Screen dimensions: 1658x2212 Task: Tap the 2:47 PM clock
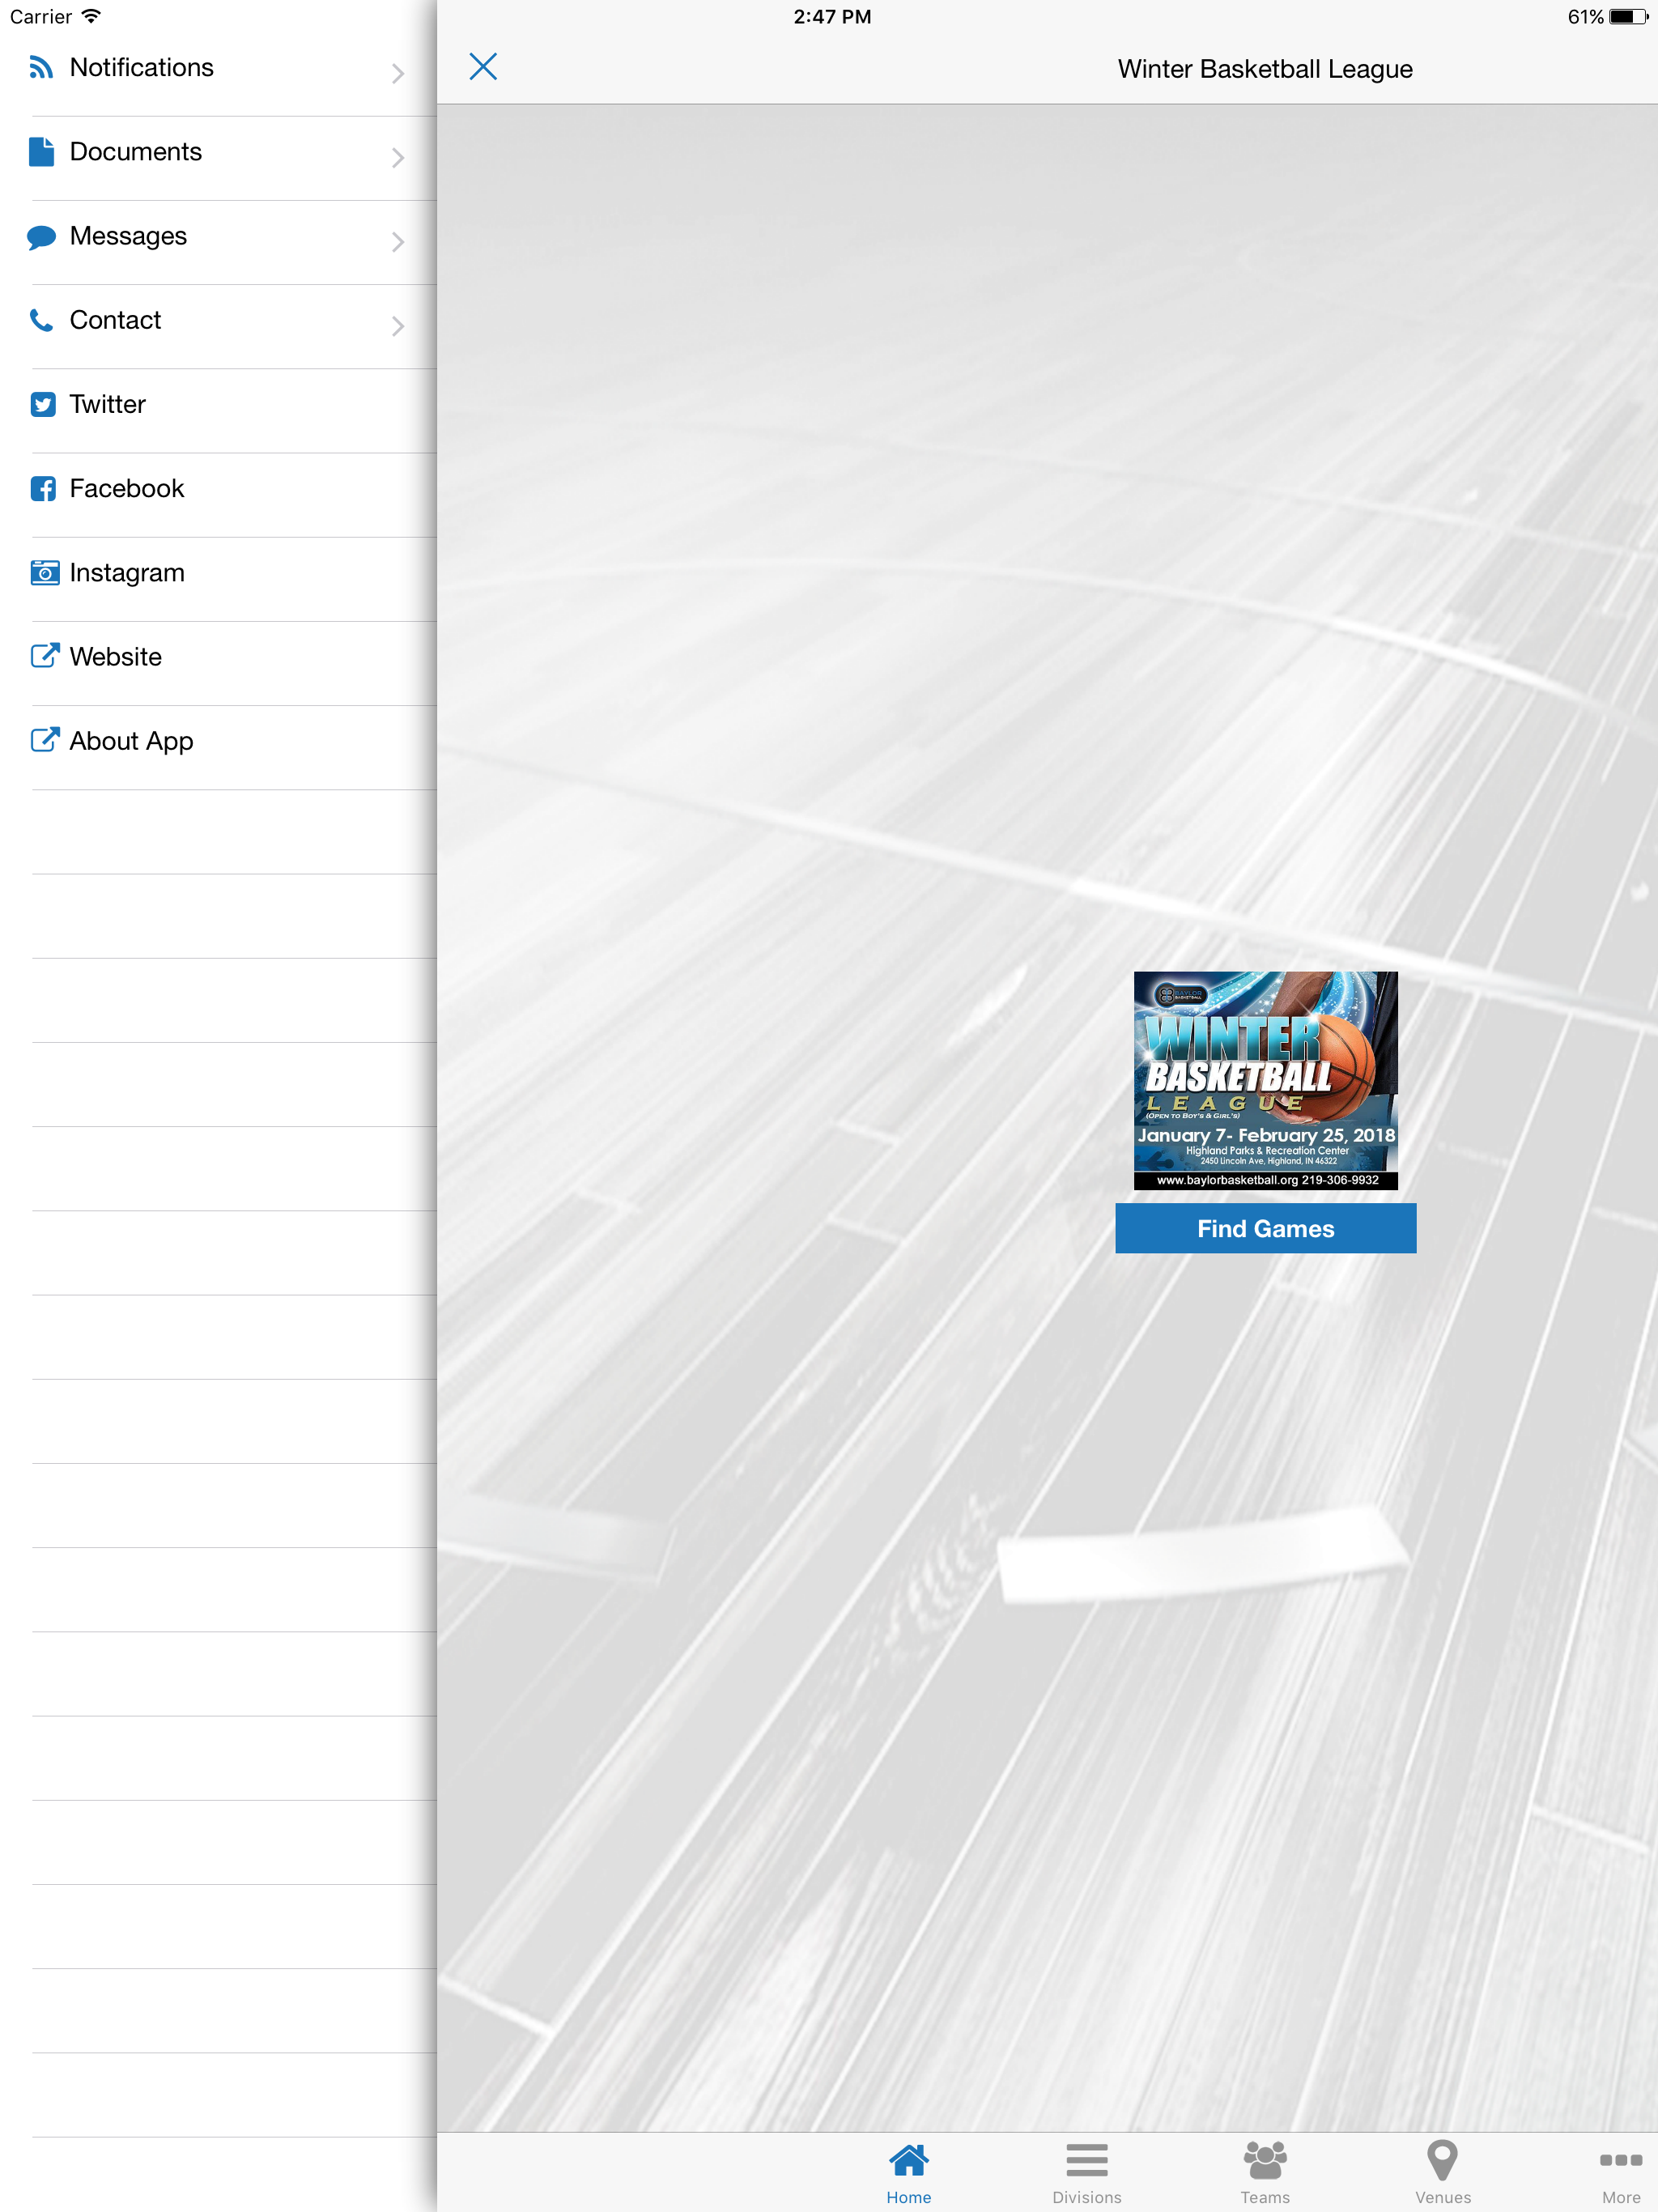[832, 16]
